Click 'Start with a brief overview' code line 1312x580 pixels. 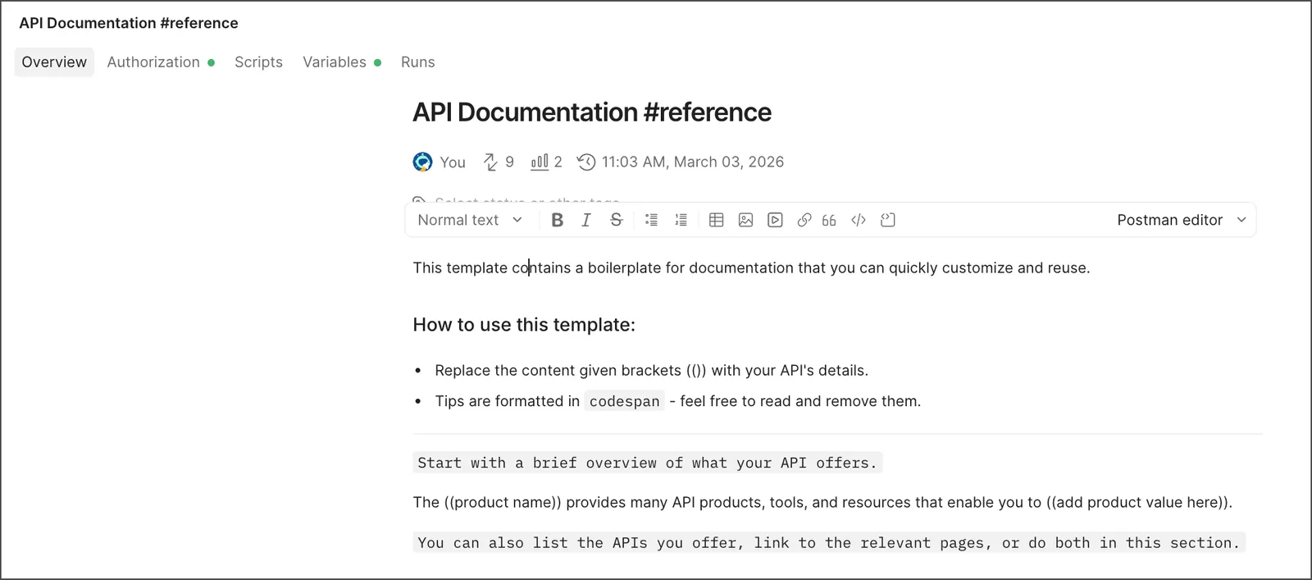[648, 463]
